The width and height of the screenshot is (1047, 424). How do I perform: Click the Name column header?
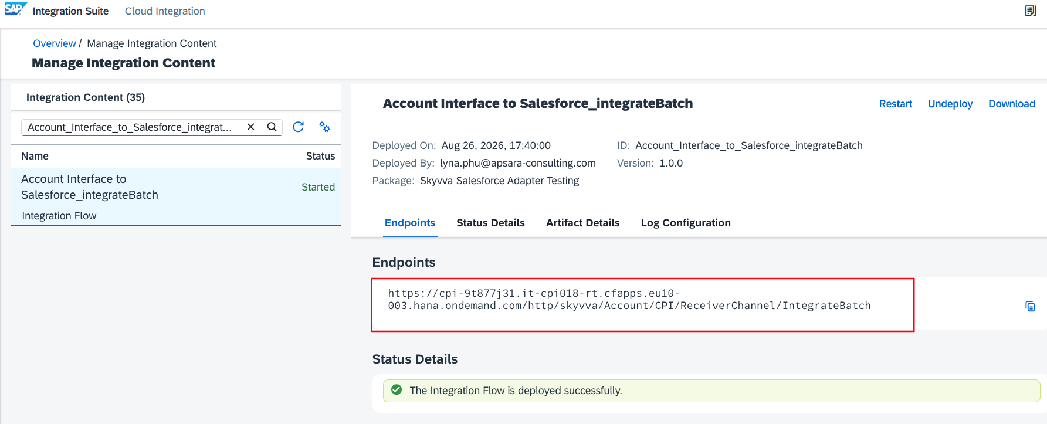click(x=35, y=156)
